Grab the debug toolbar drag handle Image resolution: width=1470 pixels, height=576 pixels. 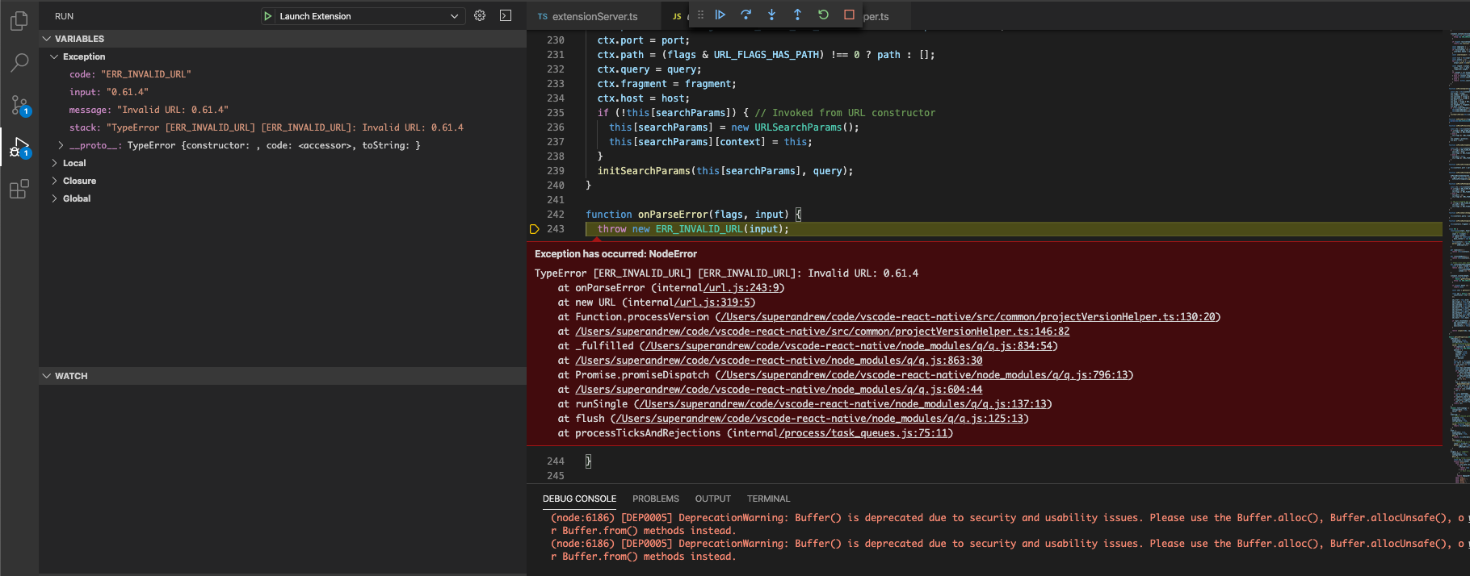700,15
